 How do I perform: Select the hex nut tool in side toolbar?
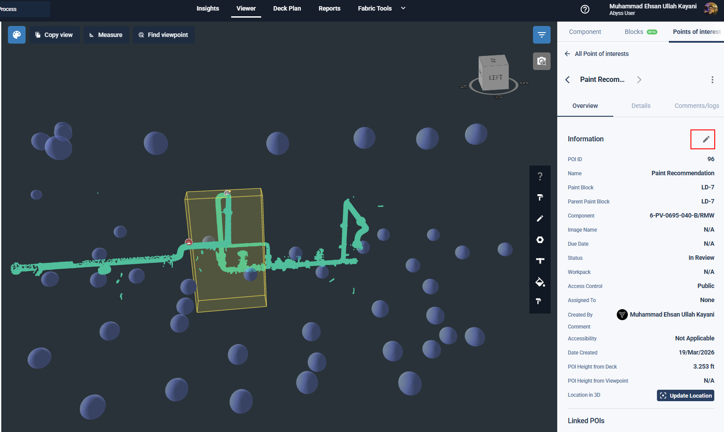tap(540, 240)
